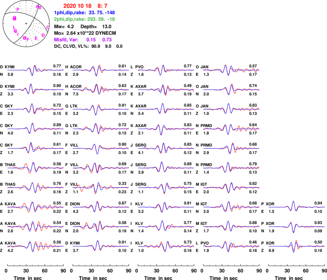Click the KAVA N correlation value 0.54

57,223
